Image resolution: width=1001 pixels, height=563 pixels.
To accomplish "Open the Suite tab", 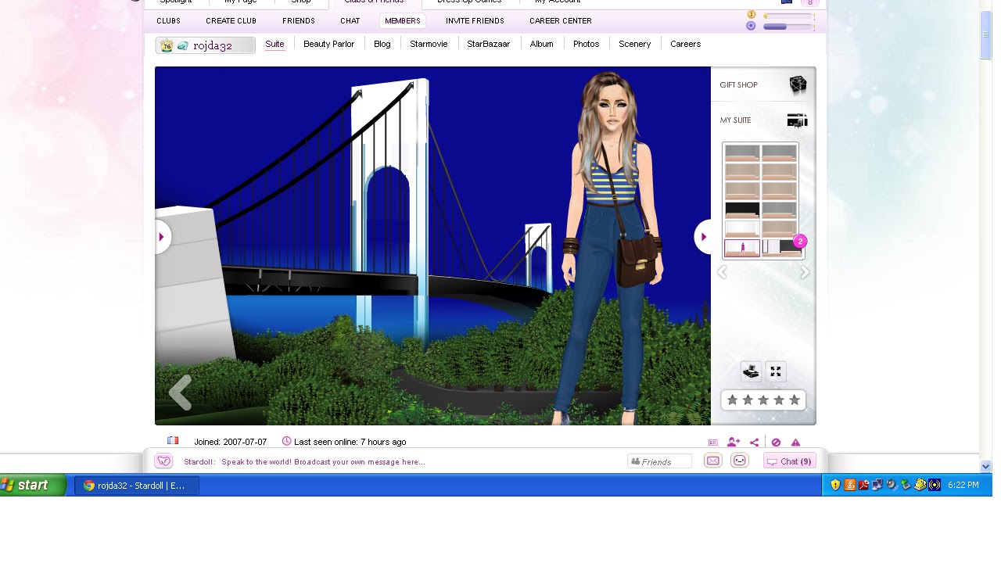I will click(x=274, y=44).
